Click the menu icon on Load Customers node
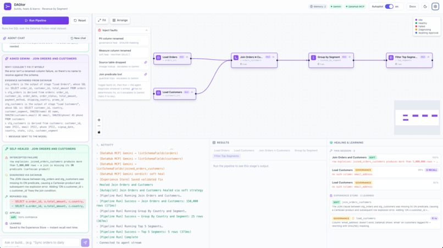443x248 pixels. [192, 92]
